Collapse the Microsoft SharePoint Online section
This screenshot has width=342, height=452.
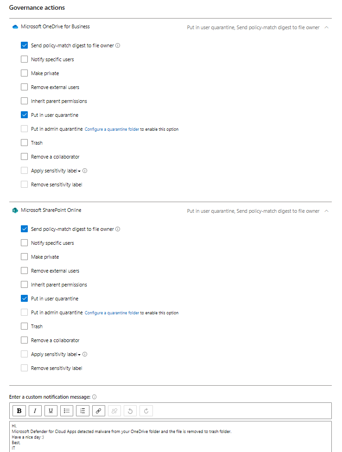click(x=327, y=211)
